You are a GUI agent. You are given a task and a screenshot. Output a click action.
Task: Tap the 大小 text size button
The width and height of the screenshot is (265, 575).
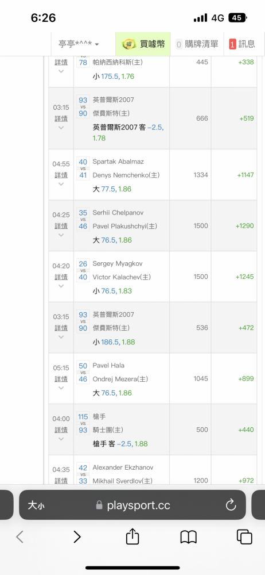[x=36, y=505]
